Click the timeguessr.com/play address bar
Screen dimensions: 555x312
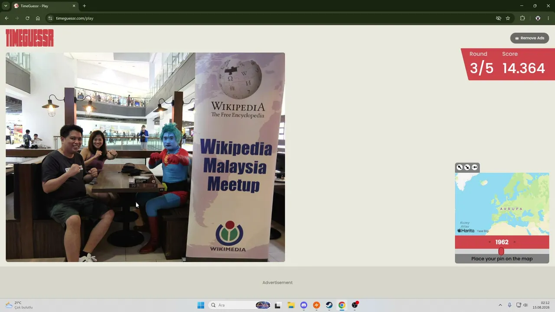click(x=277, y=18)
